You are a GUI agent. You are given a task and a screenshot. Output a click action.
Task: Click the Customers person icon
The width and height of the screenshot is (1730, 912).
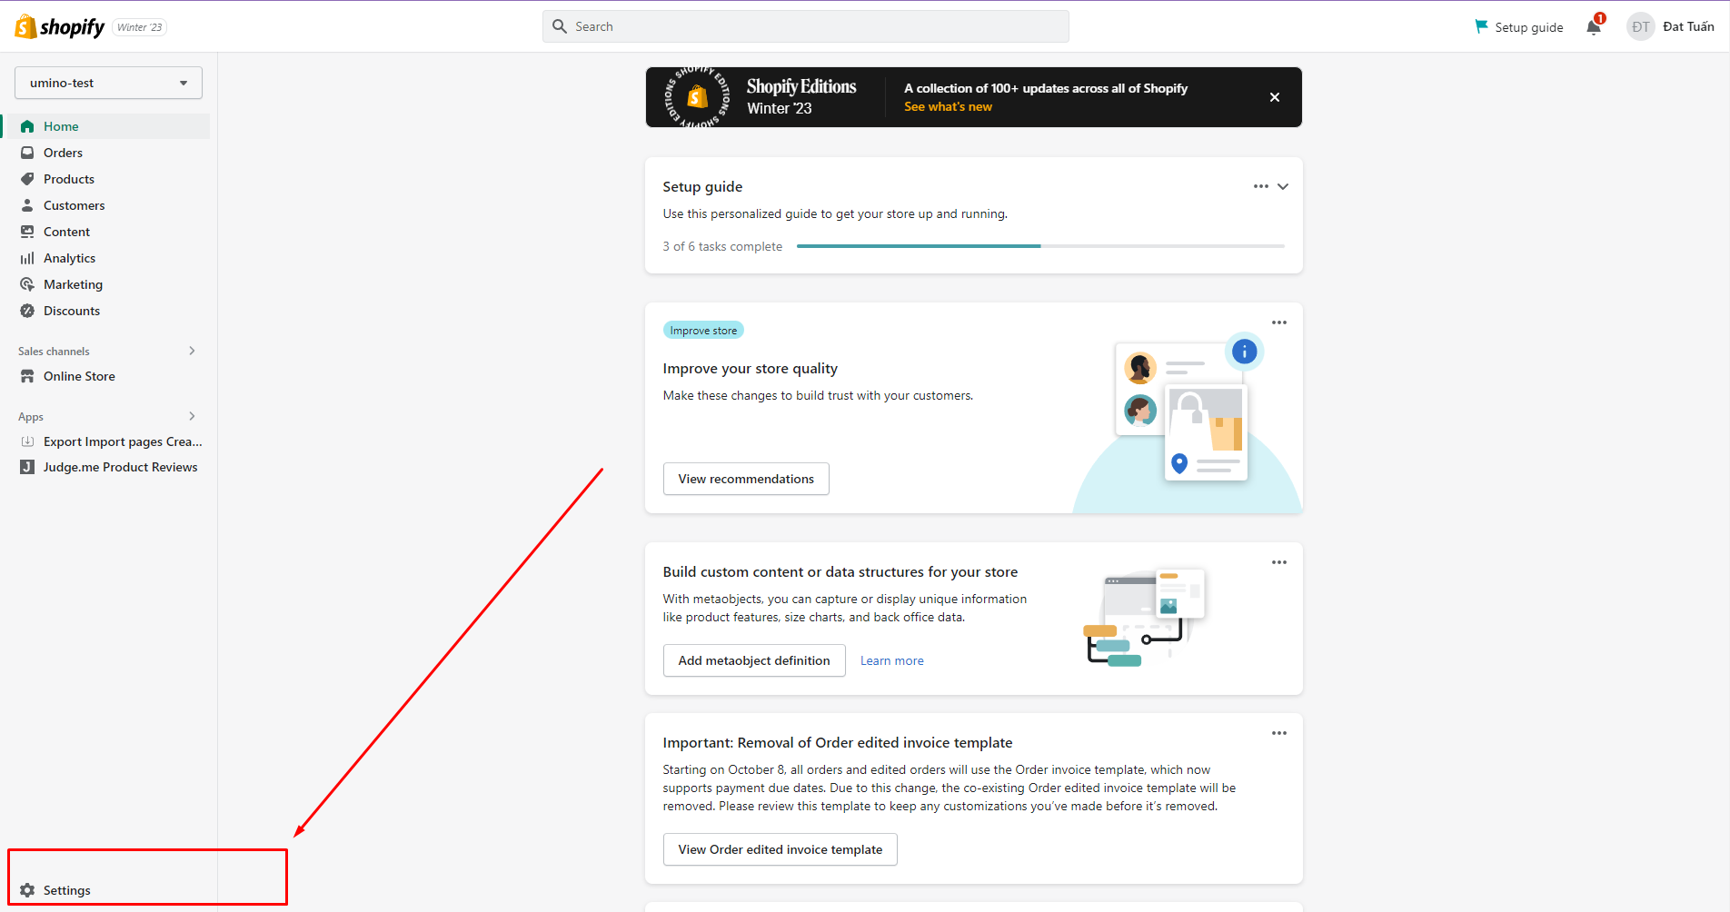pyautogui.click(x=27, y=205)
